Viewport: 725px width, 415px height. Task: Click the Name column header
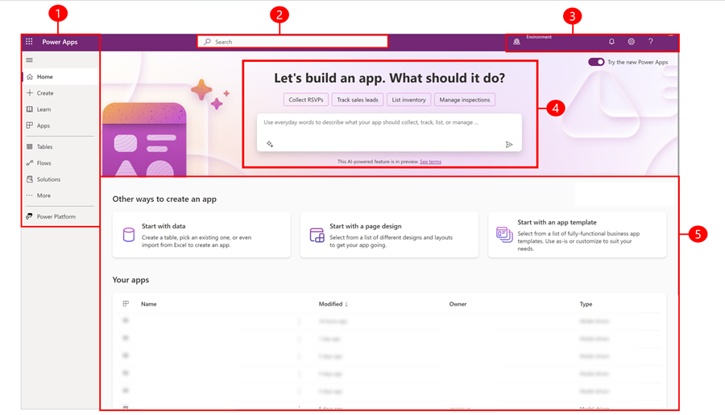[x=149, y=304]
